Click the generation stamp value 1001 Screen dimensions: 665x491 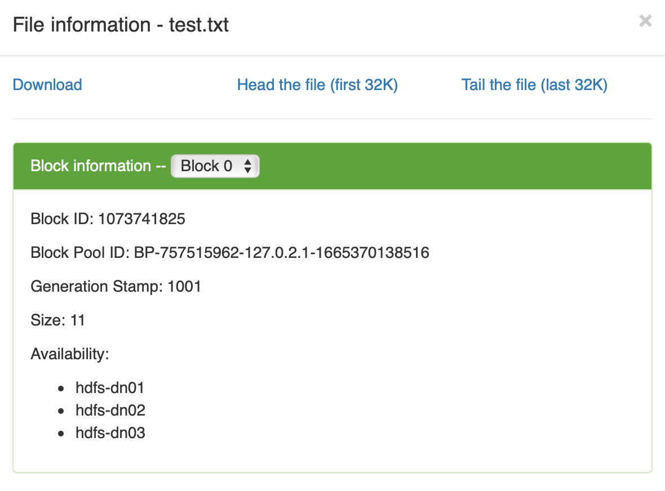(x=184, y=287)
